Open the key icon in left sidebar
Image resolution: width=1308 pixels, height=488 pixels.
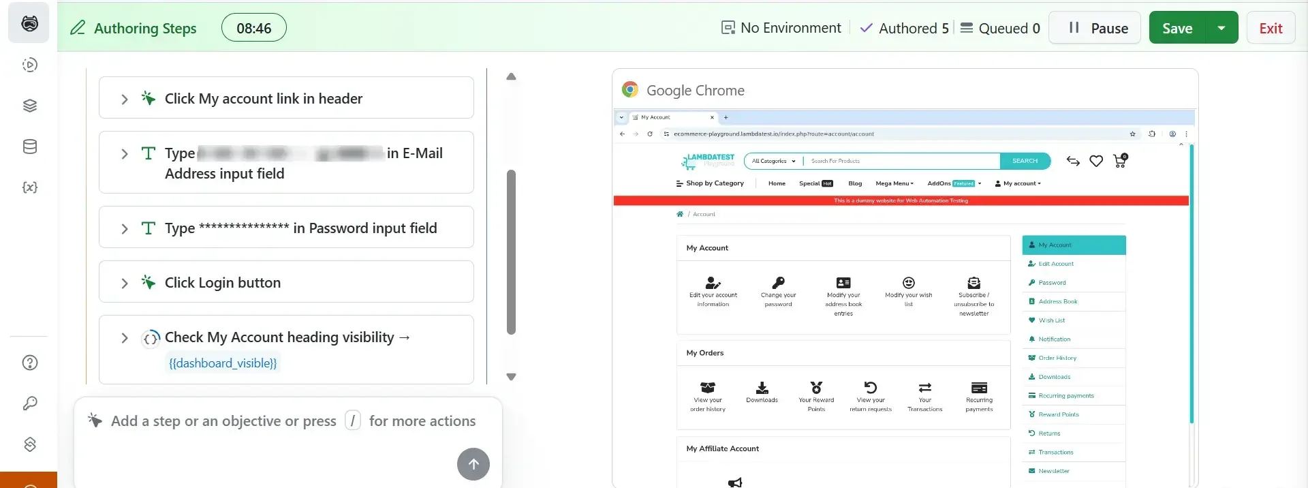click(x=29, y=403)
